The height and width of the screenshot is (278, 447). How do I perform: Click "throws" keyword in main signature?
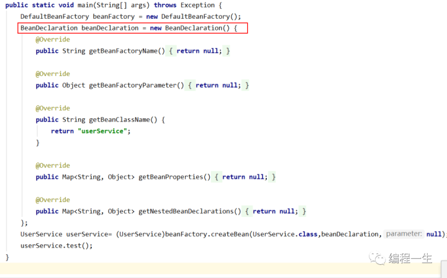165,5
